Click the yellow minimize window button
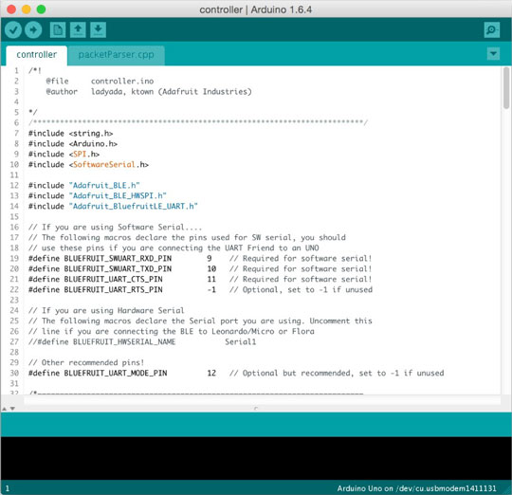 (27, 9)
